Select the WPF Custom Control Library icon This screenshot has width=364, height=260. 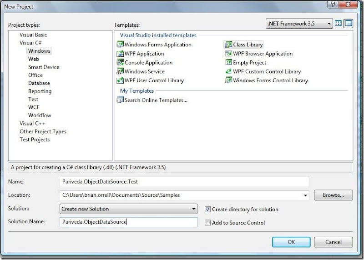229,71
